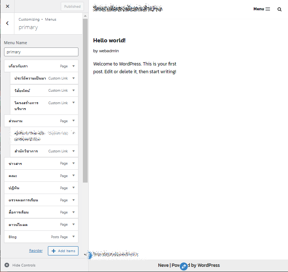This screenshot has height=272, width=288.
Task: Expand the Blog Posts Page item
Action: pos(73,237)
